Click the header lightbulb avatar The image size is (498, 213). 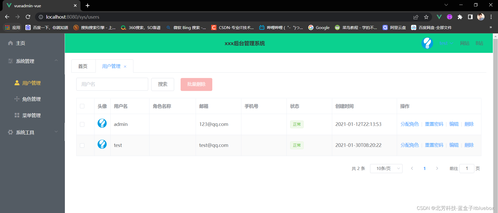pyautogui.click(x=427, y=43)
